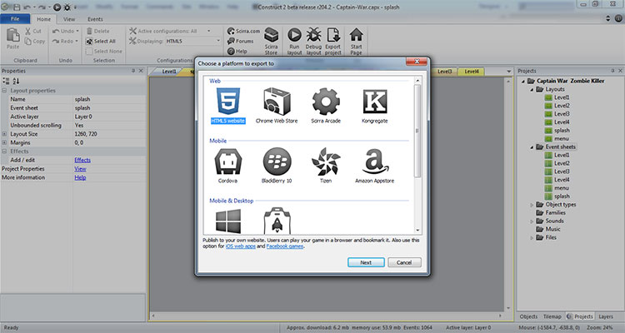
Task: Collapse the Layout properties section
Action: pyautogui.click(x=5, y=90)
